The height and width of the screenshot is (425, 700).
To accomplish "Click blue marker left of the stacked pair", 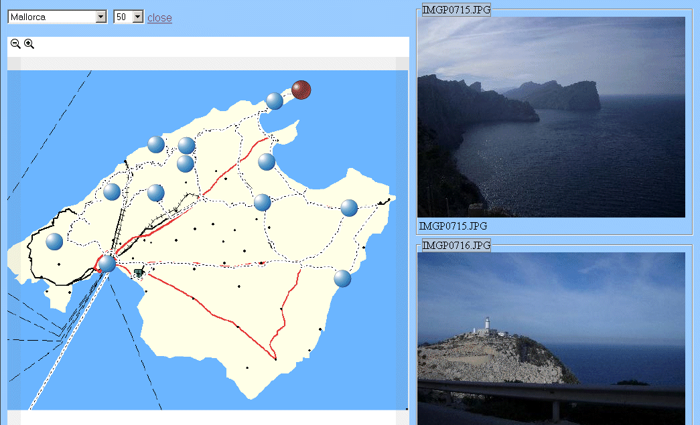I will 156,145.
